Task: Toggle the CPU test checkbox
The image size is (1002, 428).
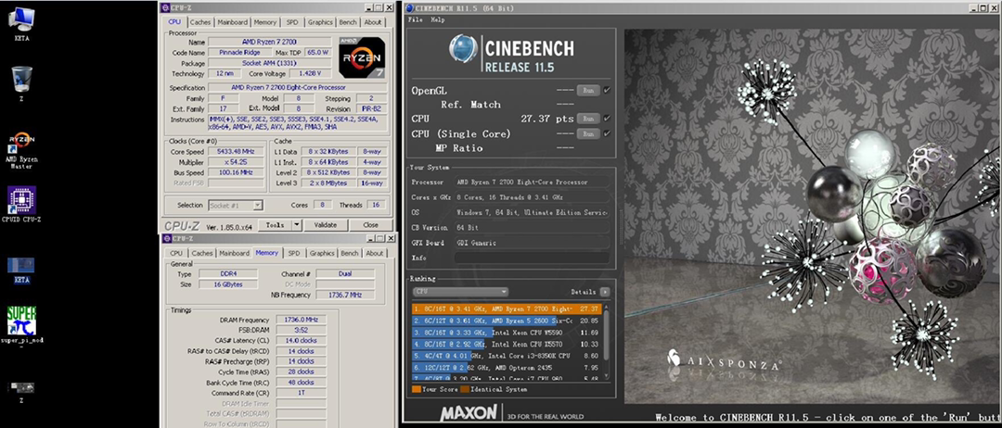Action: (x=607, y=118)
